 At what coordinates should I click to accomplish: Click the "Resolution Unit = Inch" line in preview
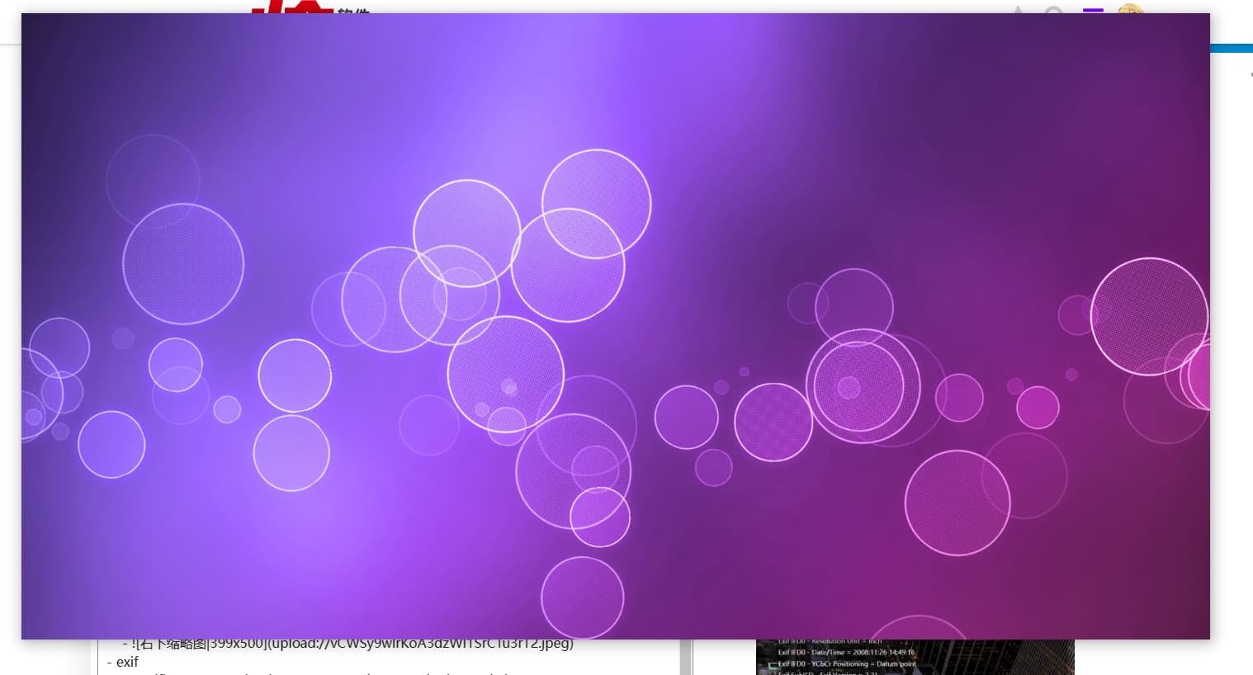tap(830, 642)
